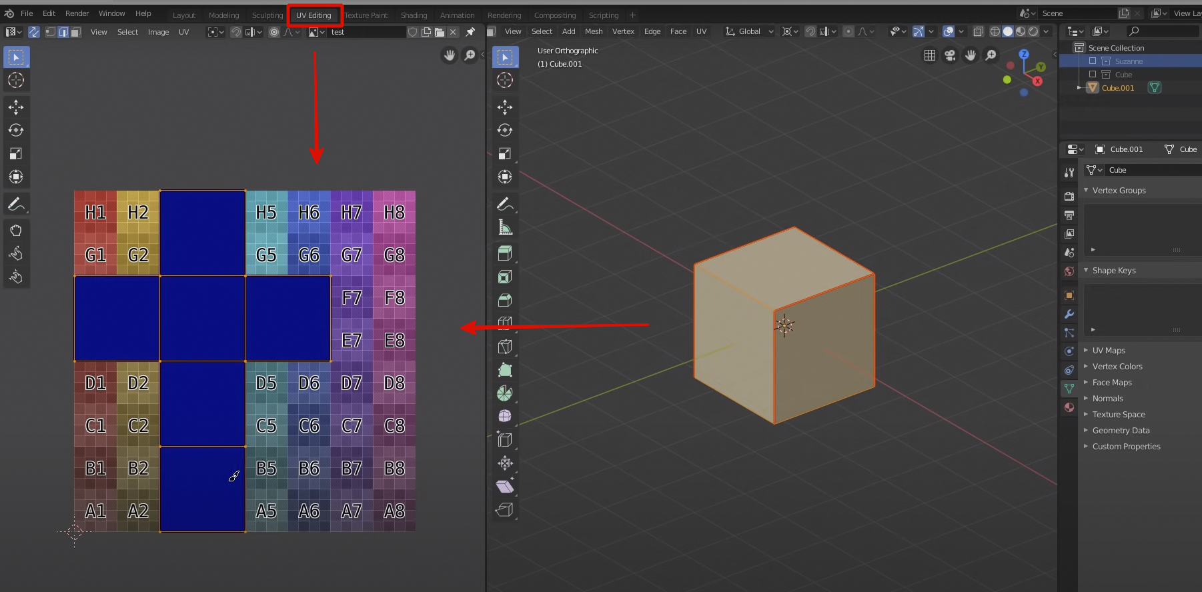Click the red X axis gizmo ball
The height and width of the screenshot is (592, 1202).
click(x=1037, y=81)
